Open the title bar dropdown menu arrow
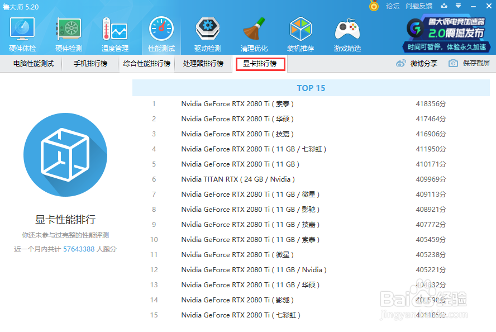496x332 pixels. point(459,6)
